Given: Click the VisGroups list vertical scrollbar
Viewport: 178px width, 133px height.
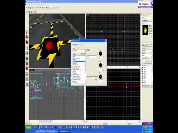Looking at the screenshot, I should click(152, 75).
